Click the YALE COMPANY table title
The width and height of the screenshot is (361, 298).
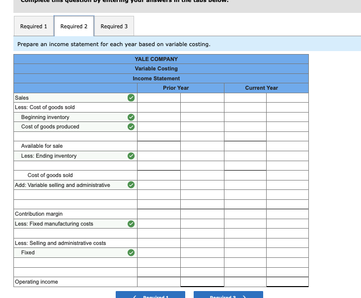coord(156,59)
